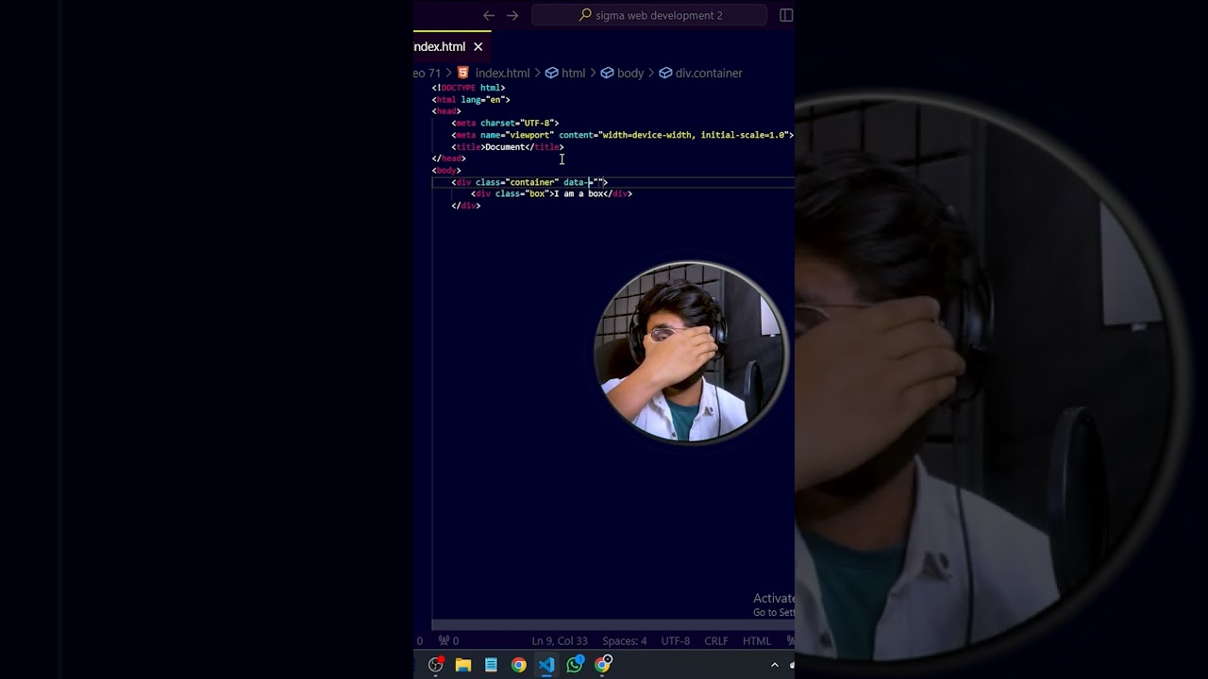Open the 'sigma web development 2' command search box
The height and width of the screenshot is (679, 1208).
click(x=649, y=15)
